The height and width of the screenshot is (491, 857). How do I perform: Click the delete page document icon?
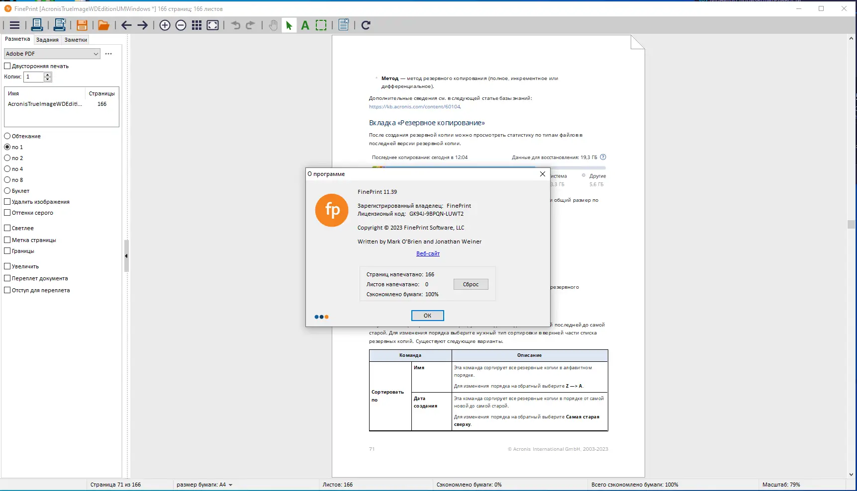(344, 25)
